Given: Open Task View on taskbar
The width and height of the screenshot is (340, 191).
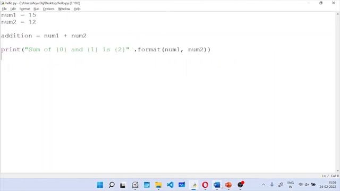Looking at the screenshot, I should pyautogui.click(x=123, y=185).
